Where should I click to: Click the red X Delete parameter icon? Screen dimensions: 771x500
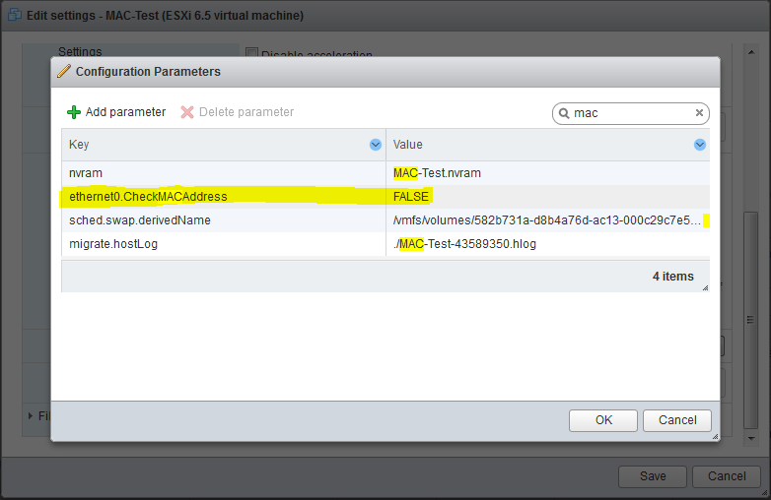click(187, 112)
